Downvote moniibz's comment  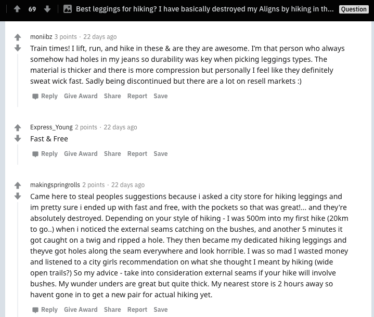pos(18,48)
